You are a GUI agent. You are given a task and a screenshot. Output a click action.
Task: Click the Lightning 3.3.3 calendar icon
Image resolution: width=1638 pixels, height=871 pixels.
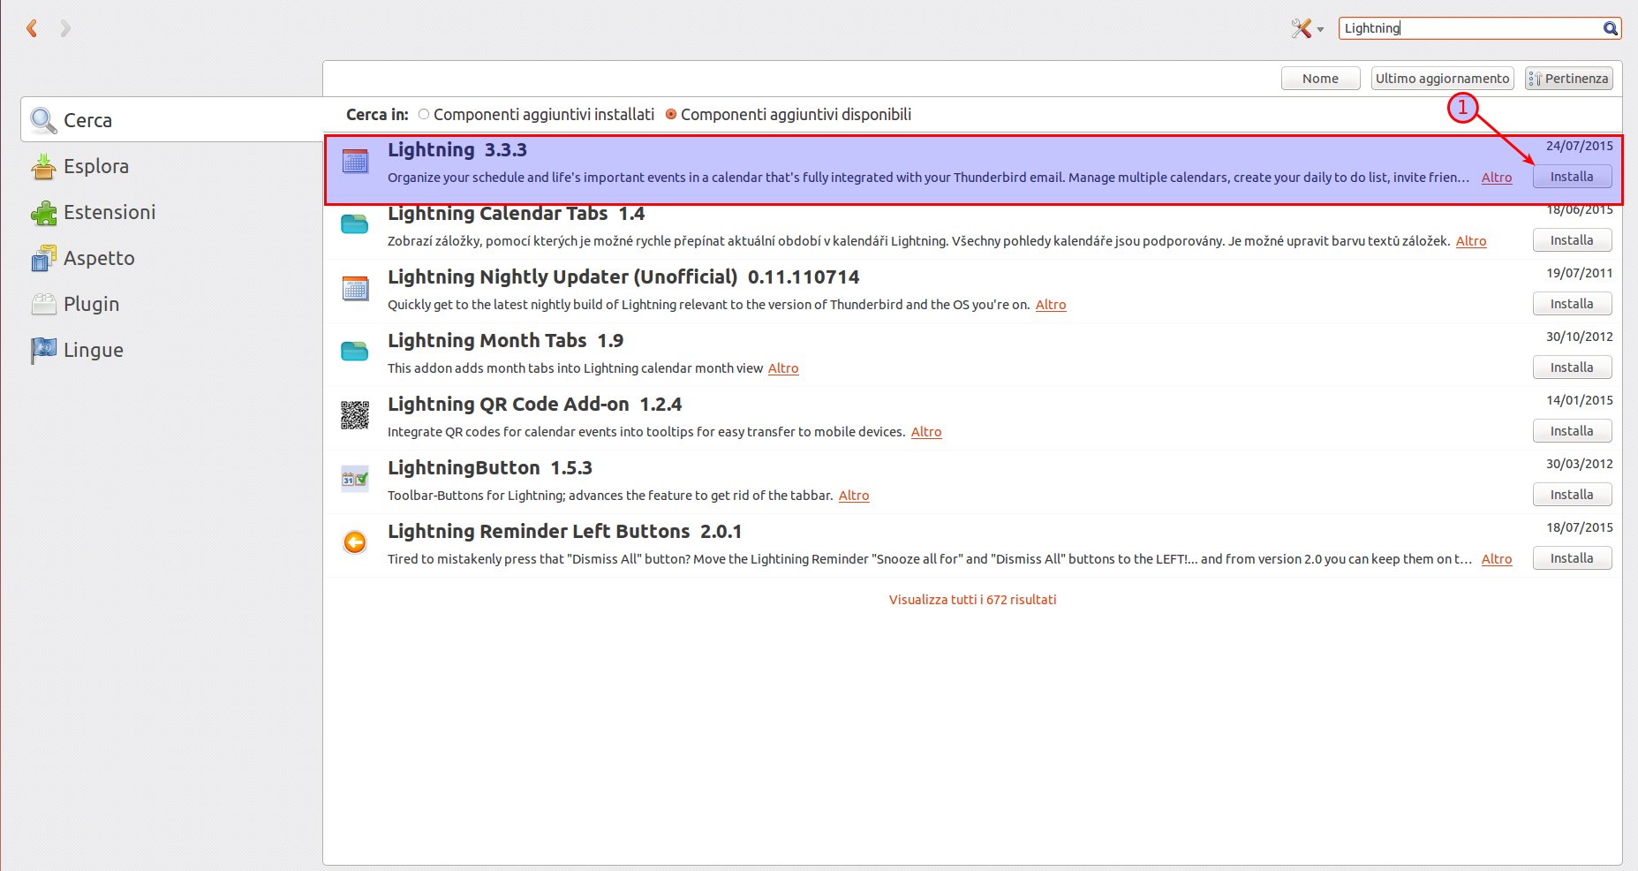click(355, 162)
